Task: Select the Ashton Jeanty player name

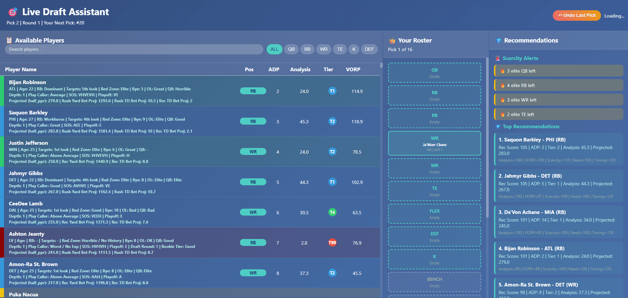Action: click(x=26, y=234)
